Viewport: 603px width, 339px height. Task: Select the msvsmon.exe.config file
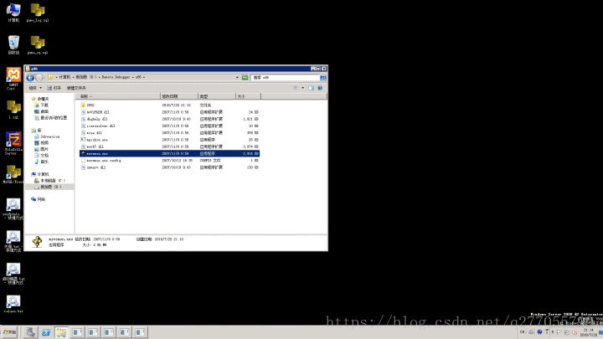click(x=169, y=161)
